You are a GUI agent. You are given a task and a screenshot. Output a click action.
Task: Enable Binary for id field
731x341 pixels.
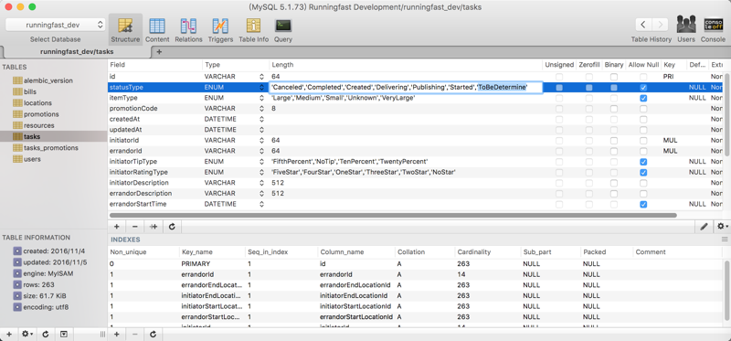point(614,77)
